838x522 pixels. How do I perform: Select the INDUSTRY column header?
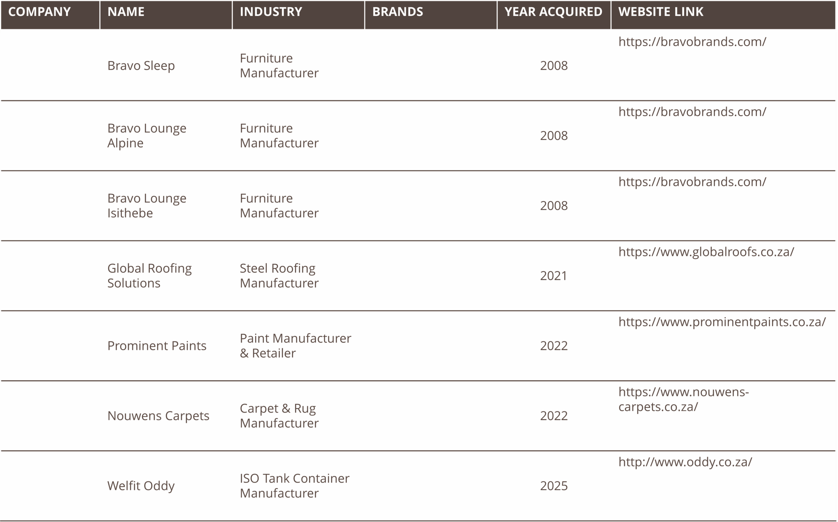271,12
